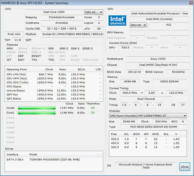Select the TOSHIBA MK3265GSX drive entry
The width and height of the screenshot is (194, 176).
click(x=54, y=159)
